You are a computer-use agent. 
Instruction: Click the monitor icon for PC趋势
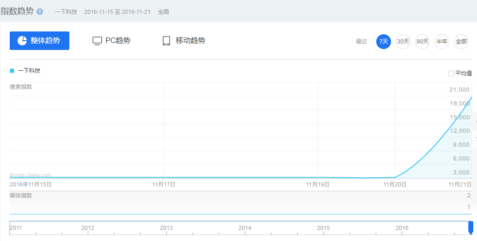click(97, 41)
